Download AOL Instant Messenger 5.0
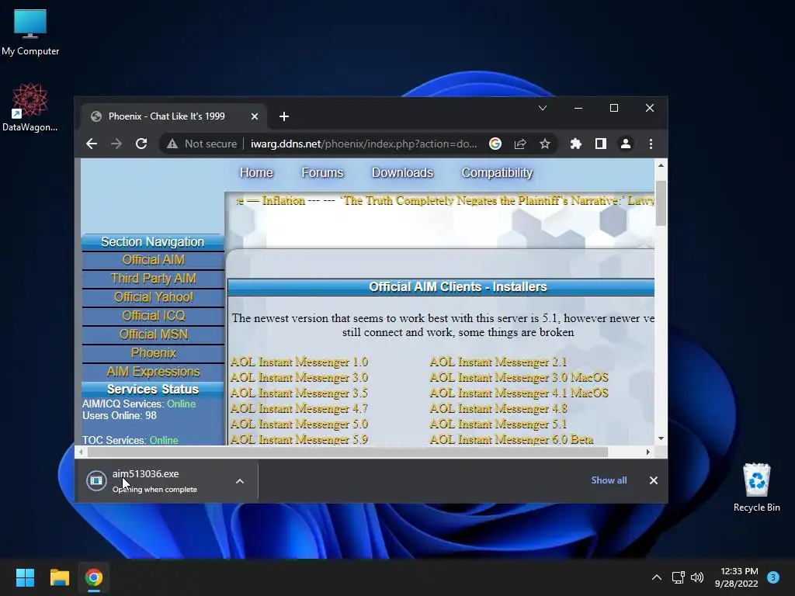The height and width of the screenshot is (596, 795). [299, 424]
